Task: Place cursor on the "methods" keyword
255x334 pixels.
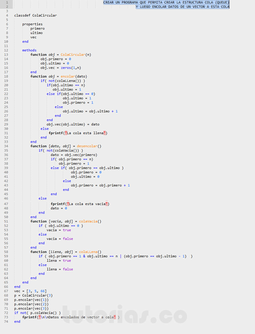Action: (x=29, y=50)
